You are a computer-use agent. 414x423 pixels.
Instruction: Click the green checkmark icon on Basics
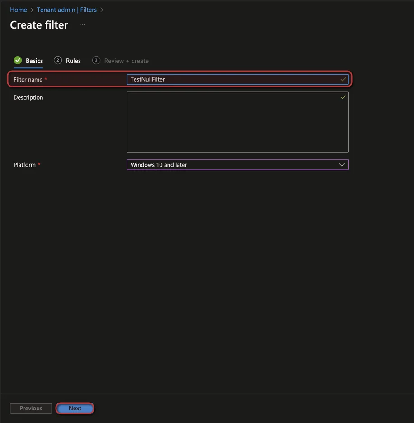18,60
